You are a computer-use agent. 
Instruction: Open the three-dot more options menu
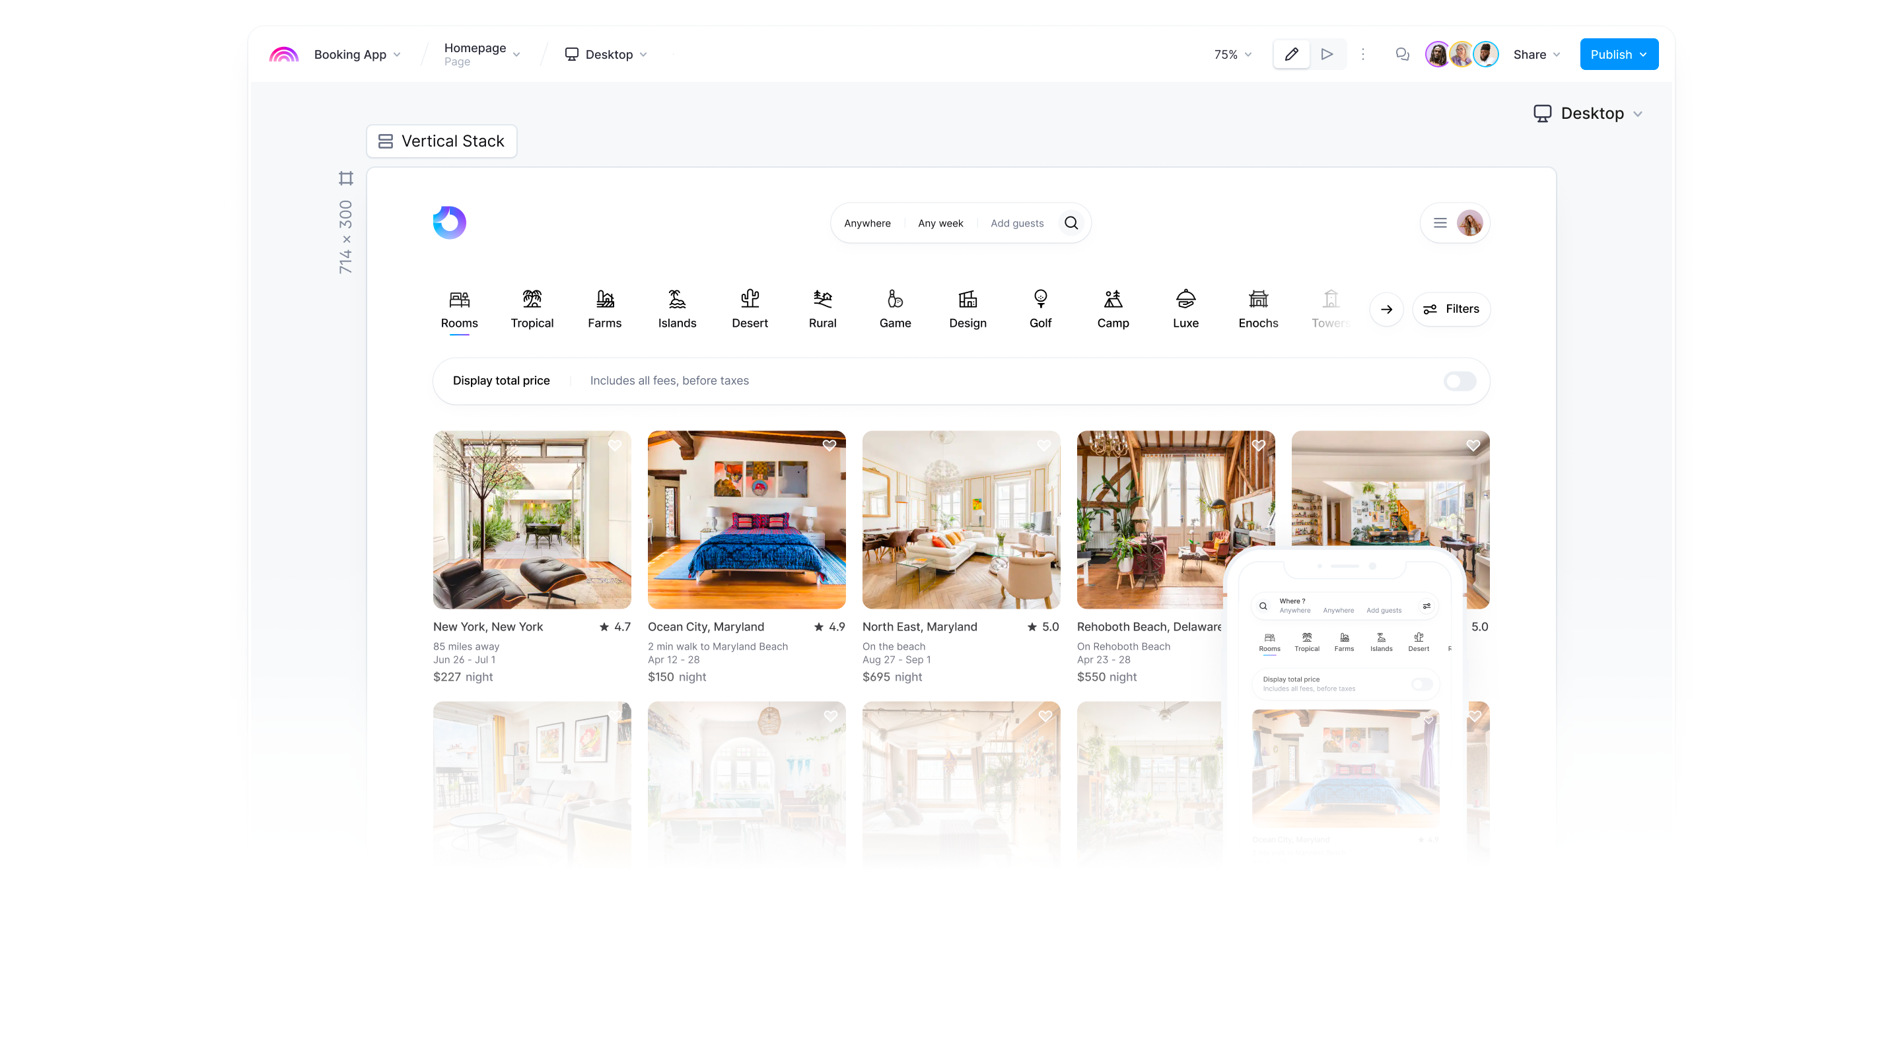[x=1363, y=55]
